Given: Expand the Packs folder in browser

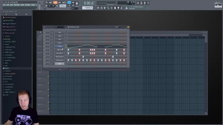Looking at the screenshot, I should click(6, 68).
